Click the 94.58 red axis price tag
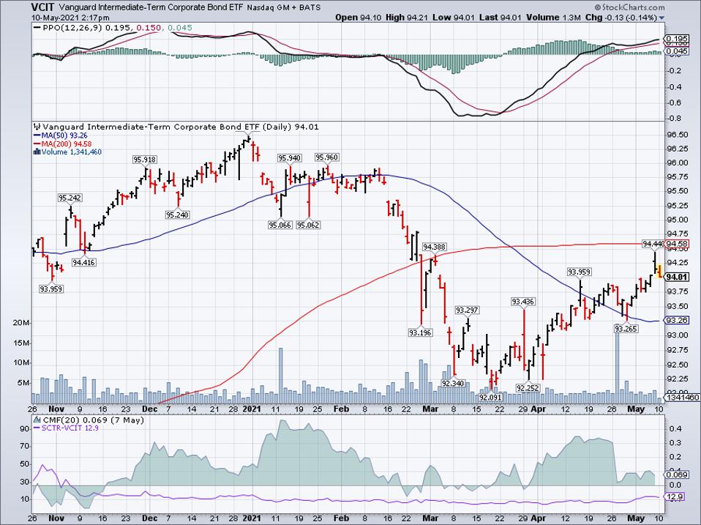The image size is (701, 525). (x=677, y=244)
